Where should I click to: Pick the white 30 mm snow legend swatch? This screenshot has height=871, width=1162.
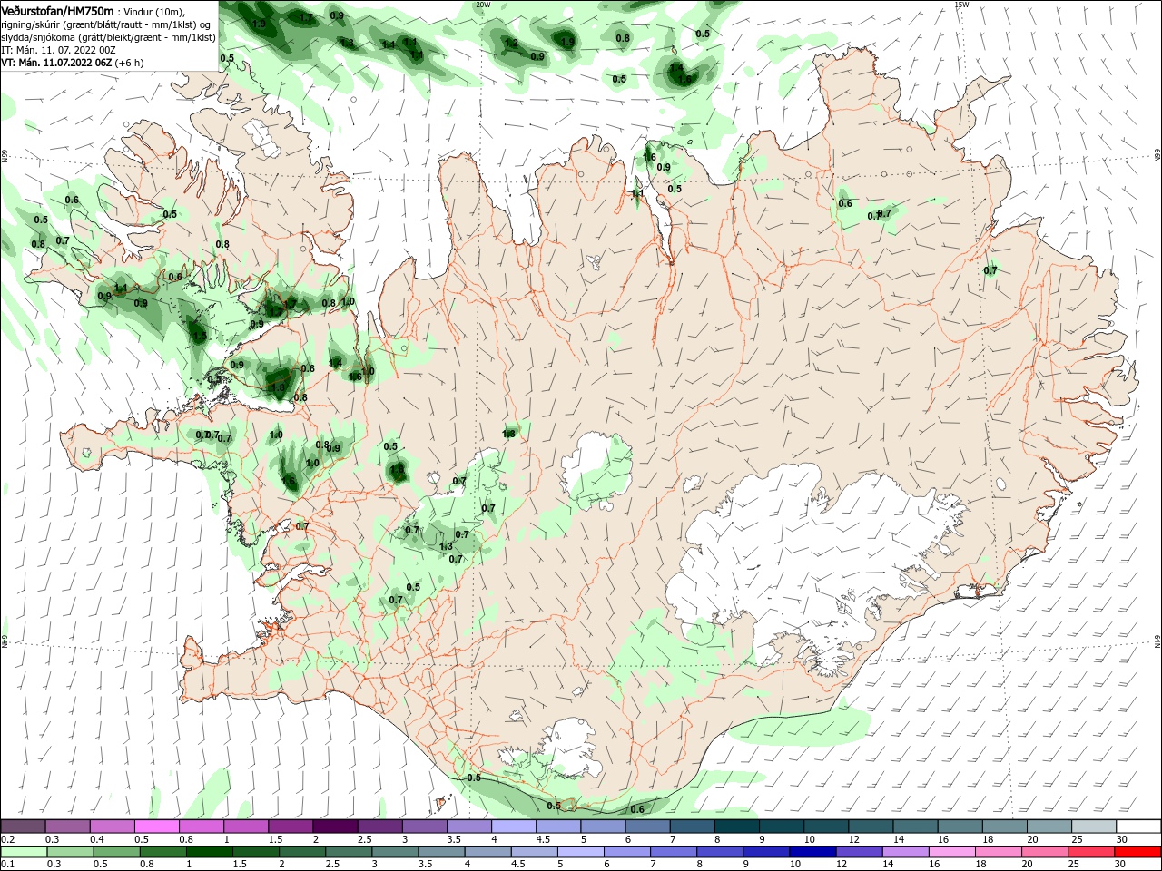click(x=1138, y=827)
